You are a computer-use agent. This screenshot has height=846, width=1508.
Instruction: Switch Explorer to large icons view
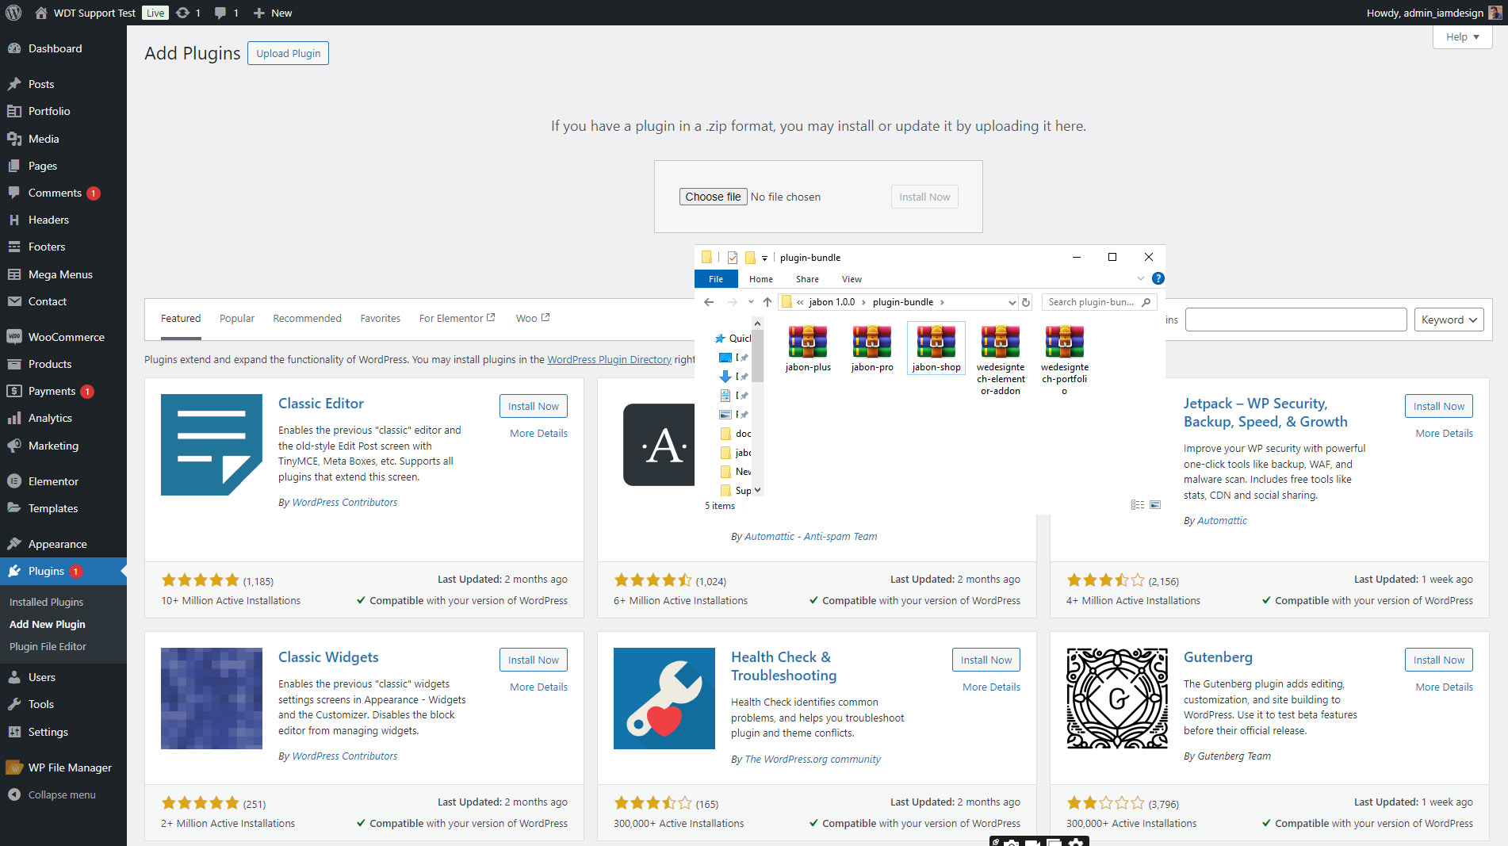coord(1155,505)
